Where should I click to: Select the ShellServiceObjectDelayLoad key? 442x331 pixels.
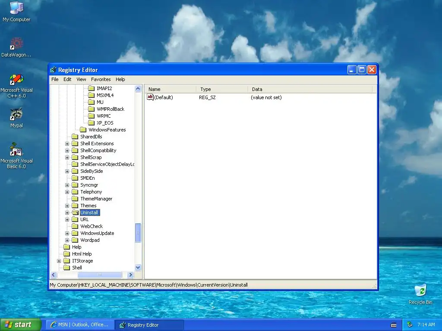(x=107, y=164)
